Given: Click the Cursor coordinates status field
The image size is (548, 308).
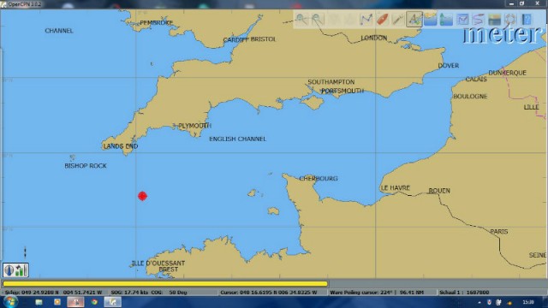Looking at the screenshot, I should (272, 293).
